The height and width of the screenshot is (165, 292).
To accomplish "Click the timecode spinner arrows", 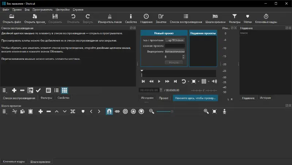I will 161,90.
